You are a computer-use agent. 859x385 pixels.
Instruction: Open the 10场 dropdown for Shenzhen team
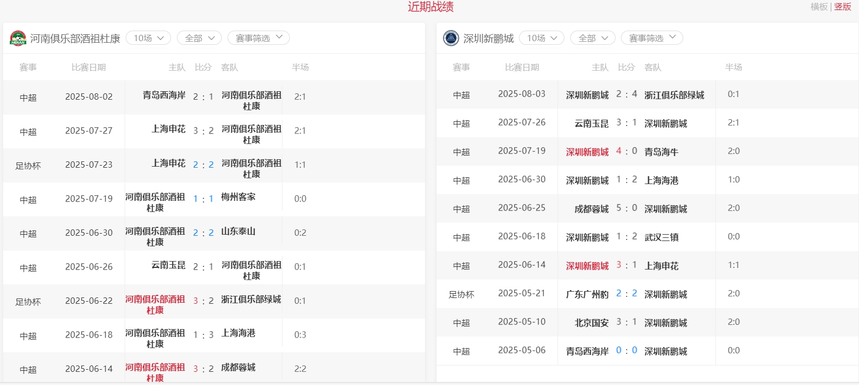coord(542,38)
